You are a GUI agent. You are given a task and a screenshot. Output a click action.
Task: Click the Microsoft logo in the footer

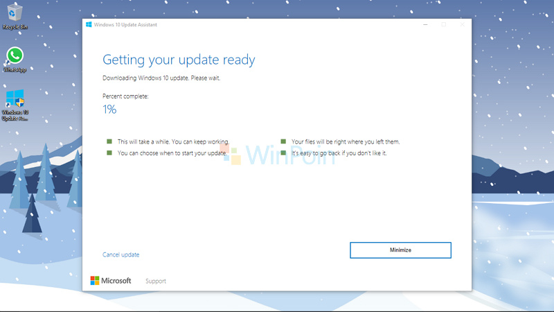pos(111,281)
